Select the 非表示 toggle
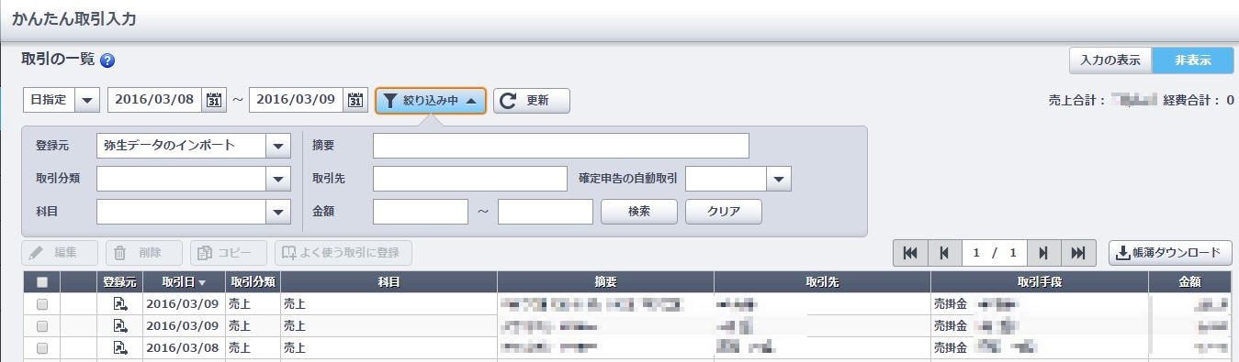Viewport: 1239px width, 362px height. [1192, 60]
